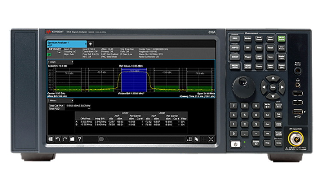Push the down arrow navigation key
Screen dimensions: 322x175
(273, 96)
